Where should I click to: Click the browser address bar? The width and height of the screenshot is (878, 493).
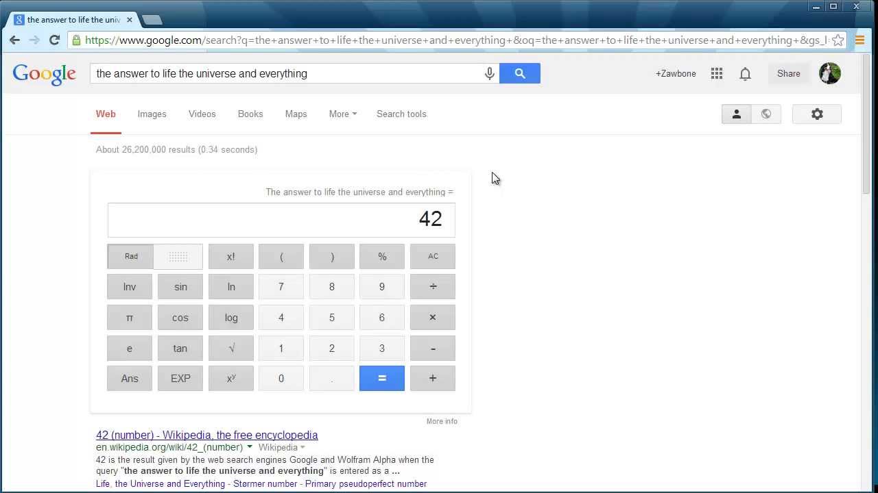tap(456, 40)
